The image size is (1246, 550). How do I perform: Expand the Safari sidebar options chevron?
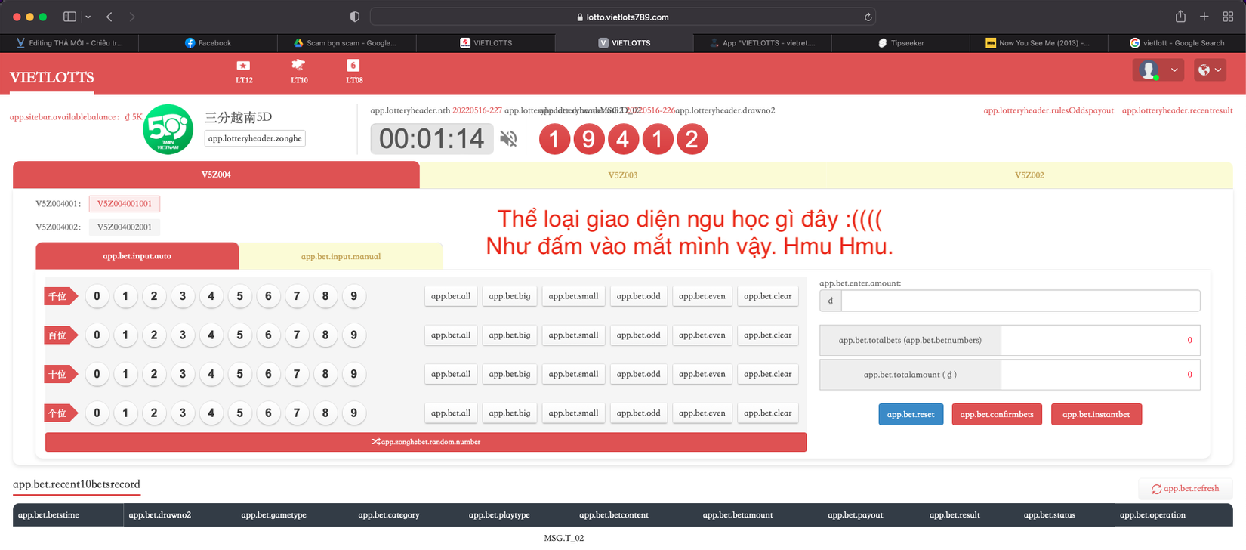click(x=88, y=17)
